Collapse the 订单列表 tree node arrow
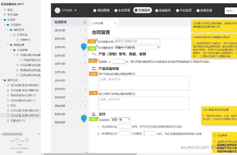237x155 pixels. click(x=11, y=35)
